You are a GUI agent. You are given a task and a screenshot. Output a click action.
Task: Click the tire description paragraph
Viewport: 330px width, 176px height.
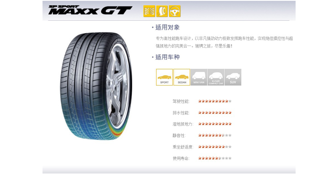pyautogui.click(x=224, y=42)
